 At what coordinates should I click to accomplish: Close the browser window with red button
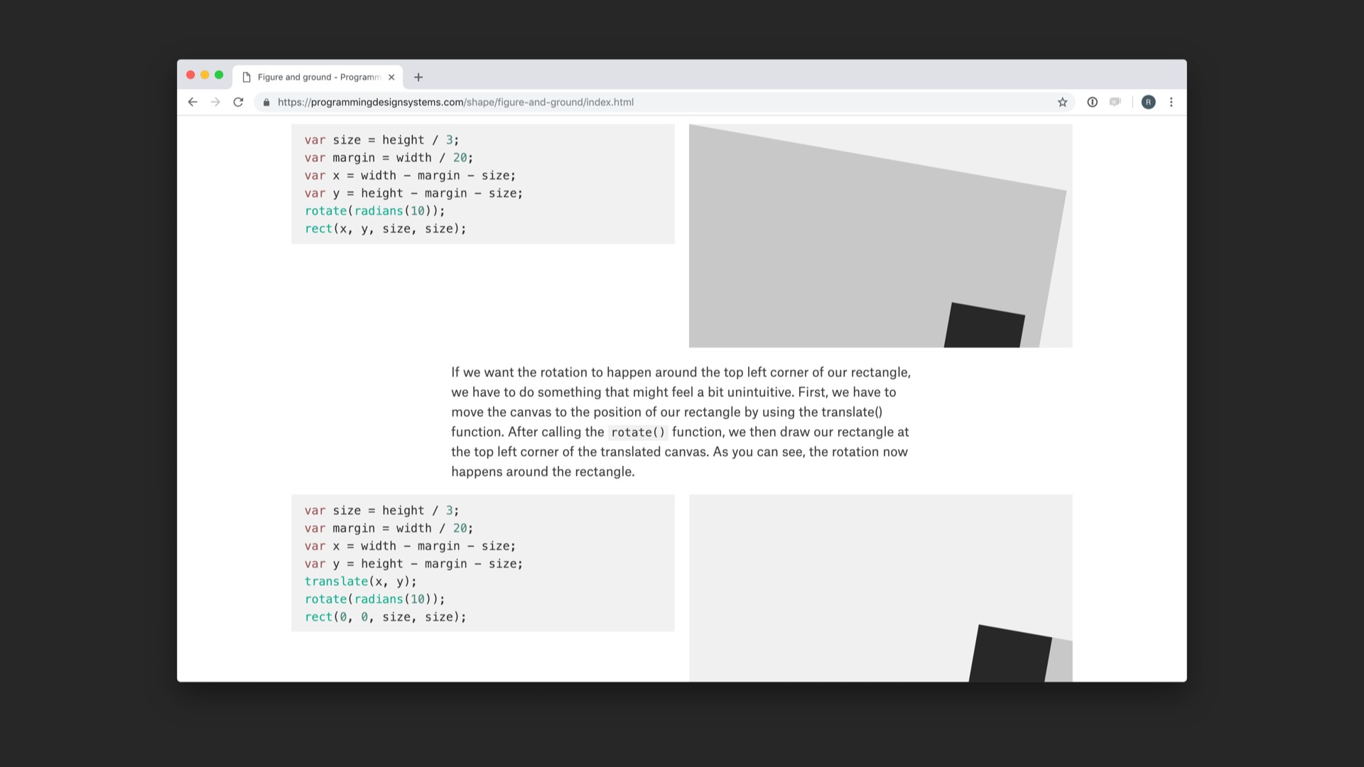click(x=190, y=75)
